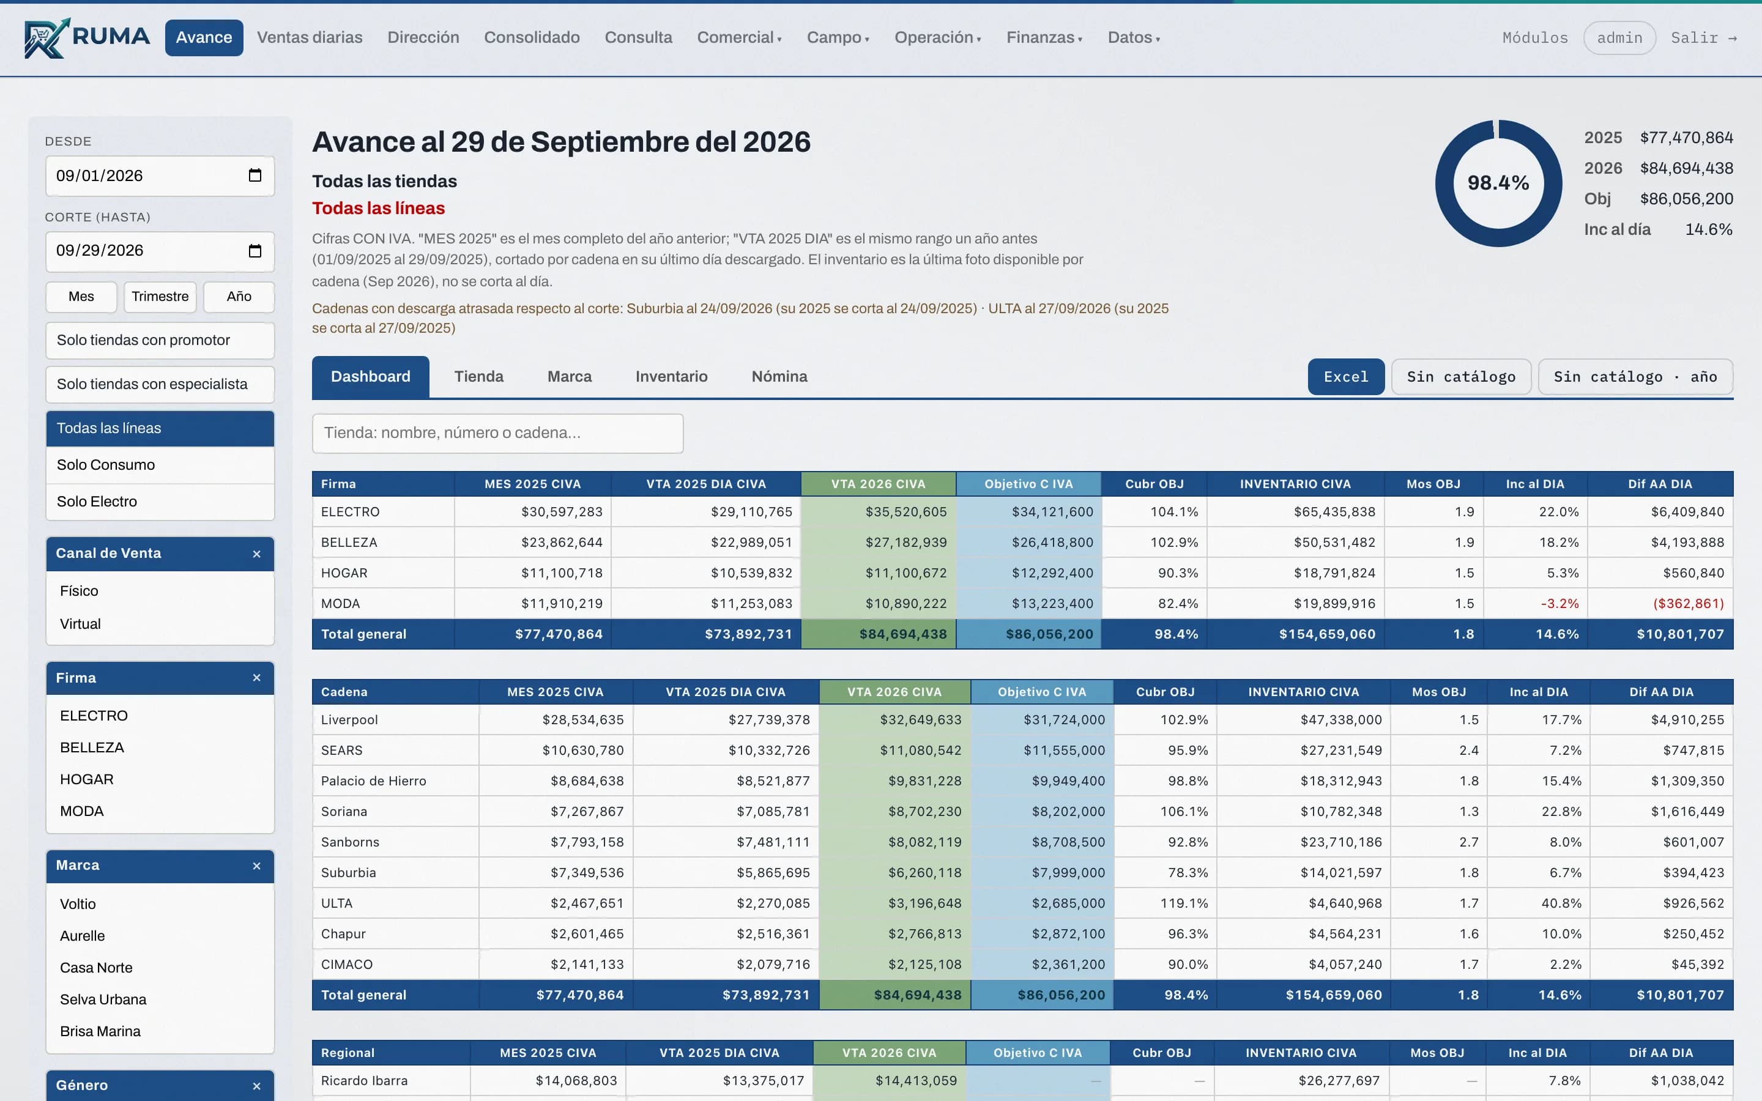Open the Operación dropdown menu
Image resolution: width=1762 pixels, height=1101 pixels.
[x=938, y=38]
